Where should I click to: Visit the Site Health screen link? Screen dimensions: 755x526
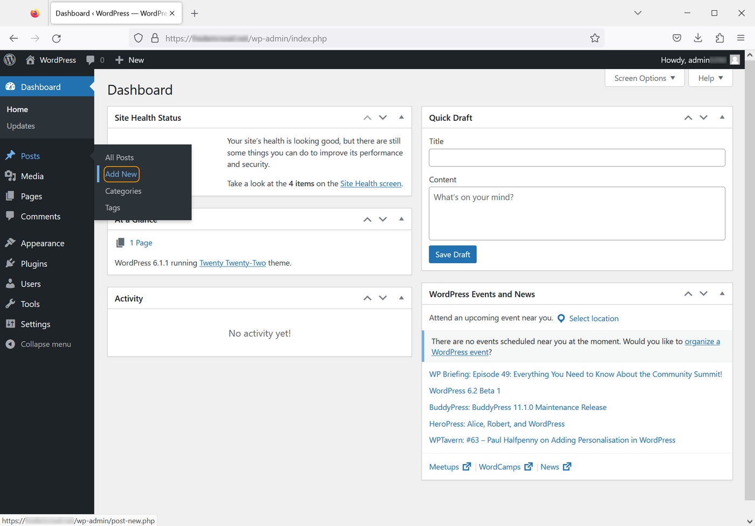370,183
